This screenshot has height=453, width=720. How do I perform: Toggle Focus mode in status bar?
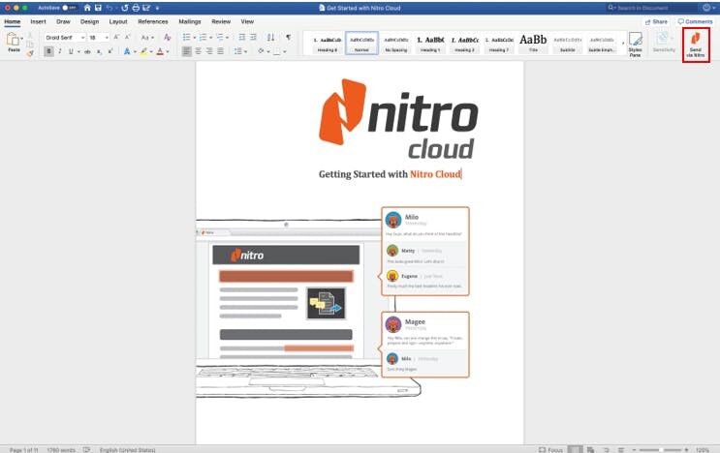[550, 450]
